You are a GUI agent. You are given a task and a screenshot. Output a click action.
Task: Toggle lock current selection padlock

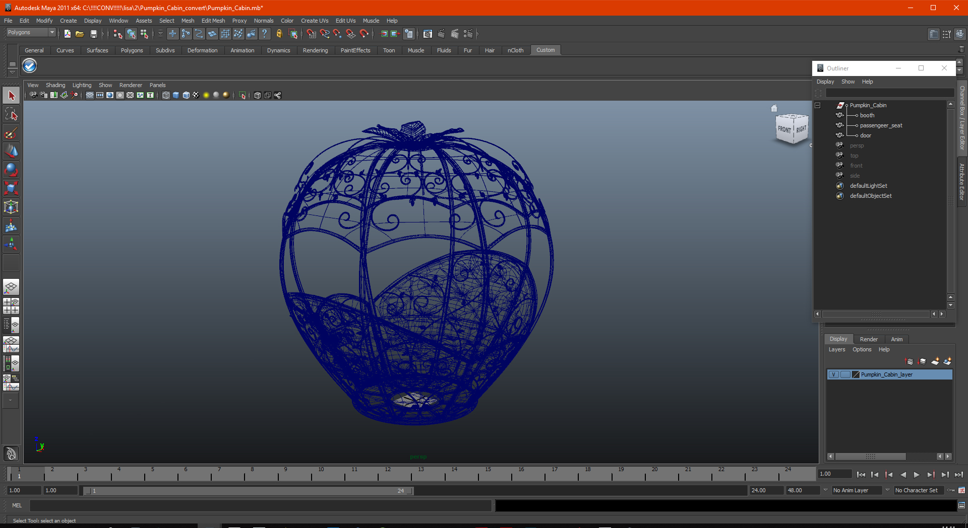[279, 34]
